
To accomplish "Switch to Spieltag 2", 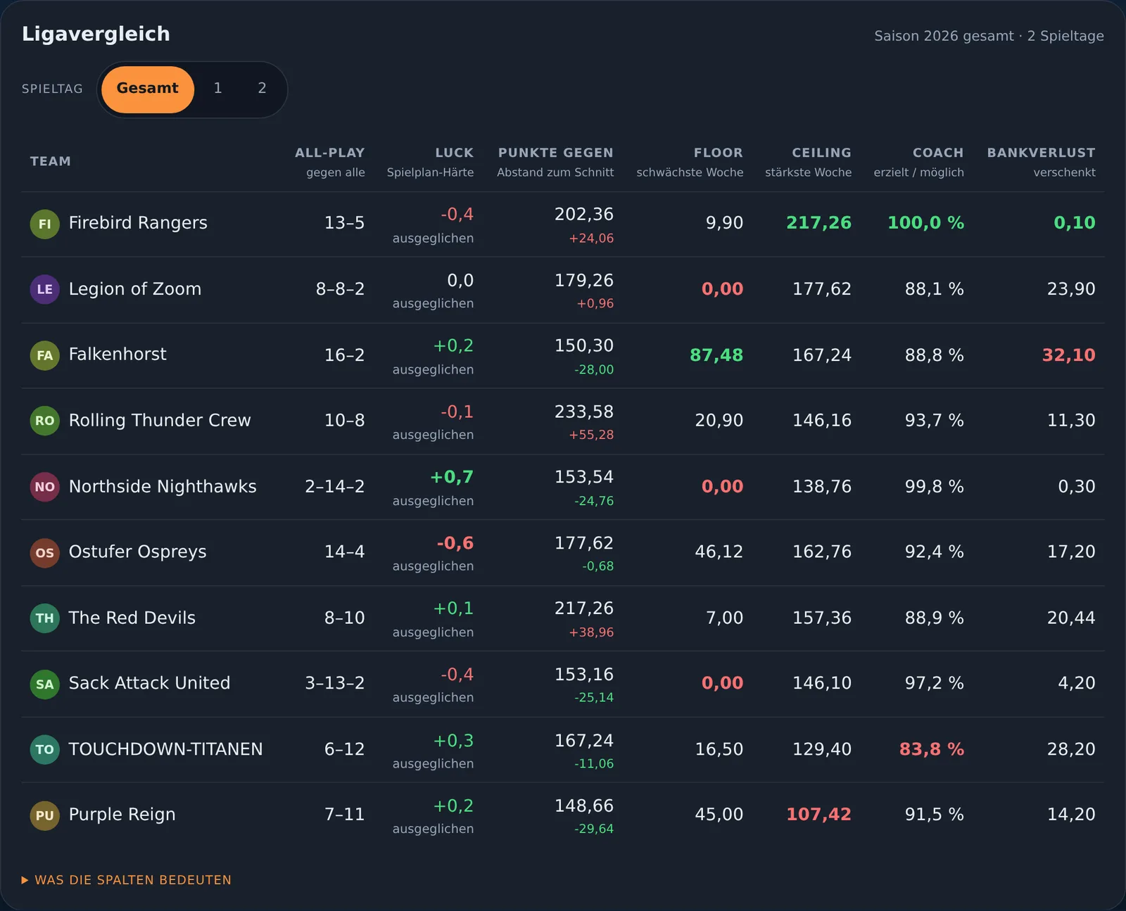I will [262, 89].
